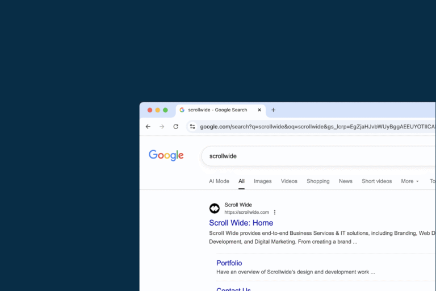
Task: Switch to News search results
Action: click(345, 181)
